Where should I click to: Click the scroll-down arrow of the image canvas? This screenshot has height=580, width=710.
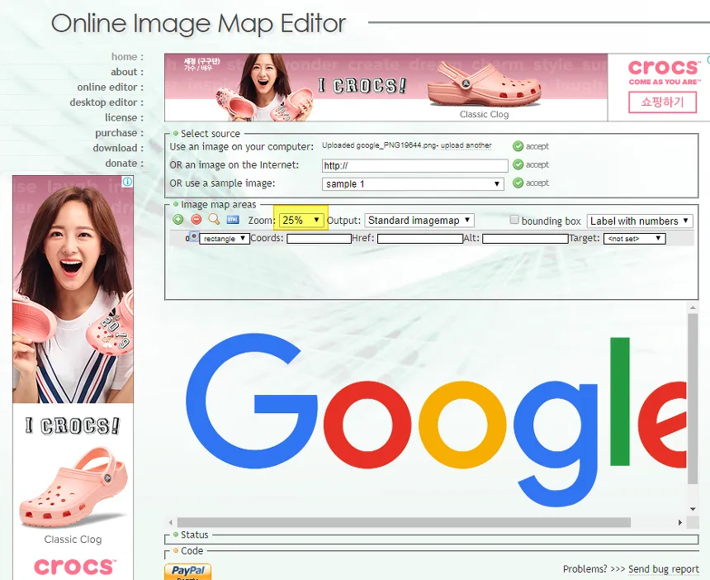coord(693,509)
